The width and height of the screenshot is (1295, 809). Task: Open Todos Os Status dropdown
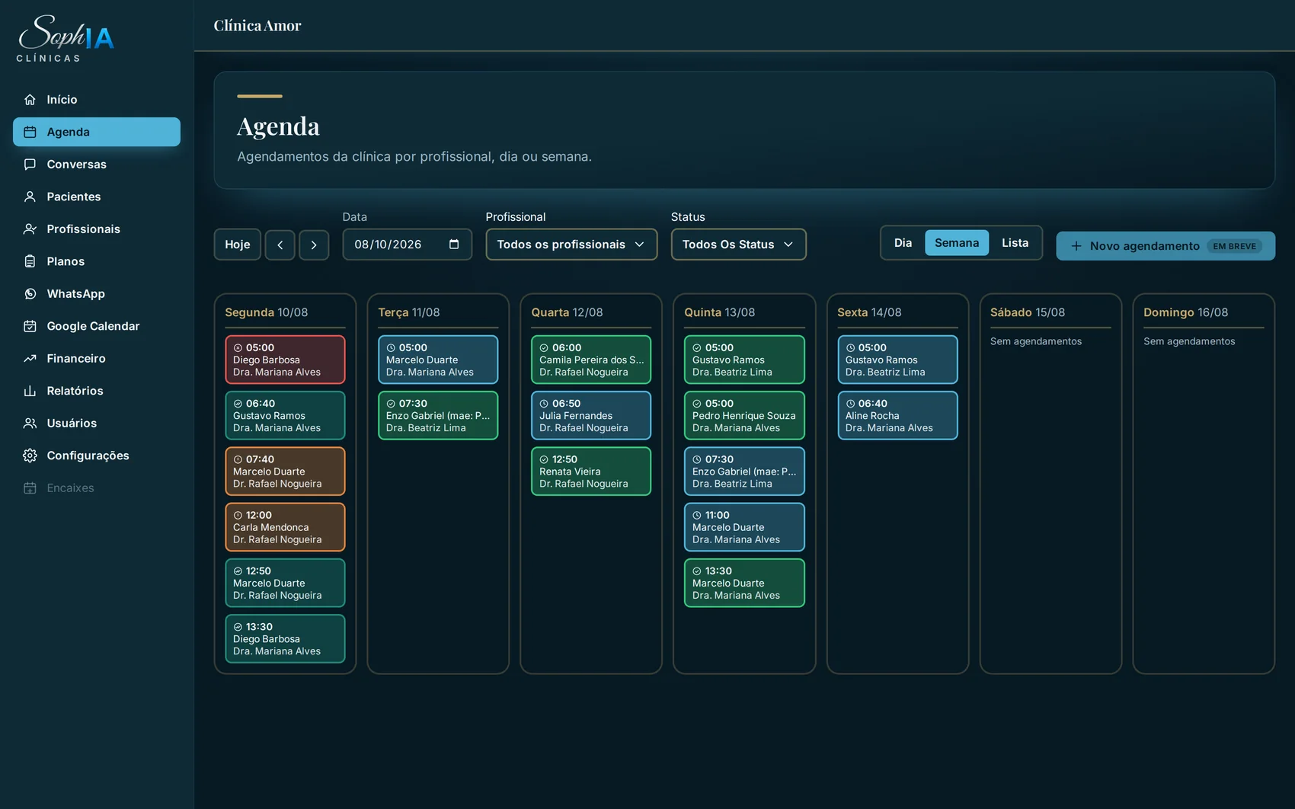pyautogui.click(x=738, y=245)
